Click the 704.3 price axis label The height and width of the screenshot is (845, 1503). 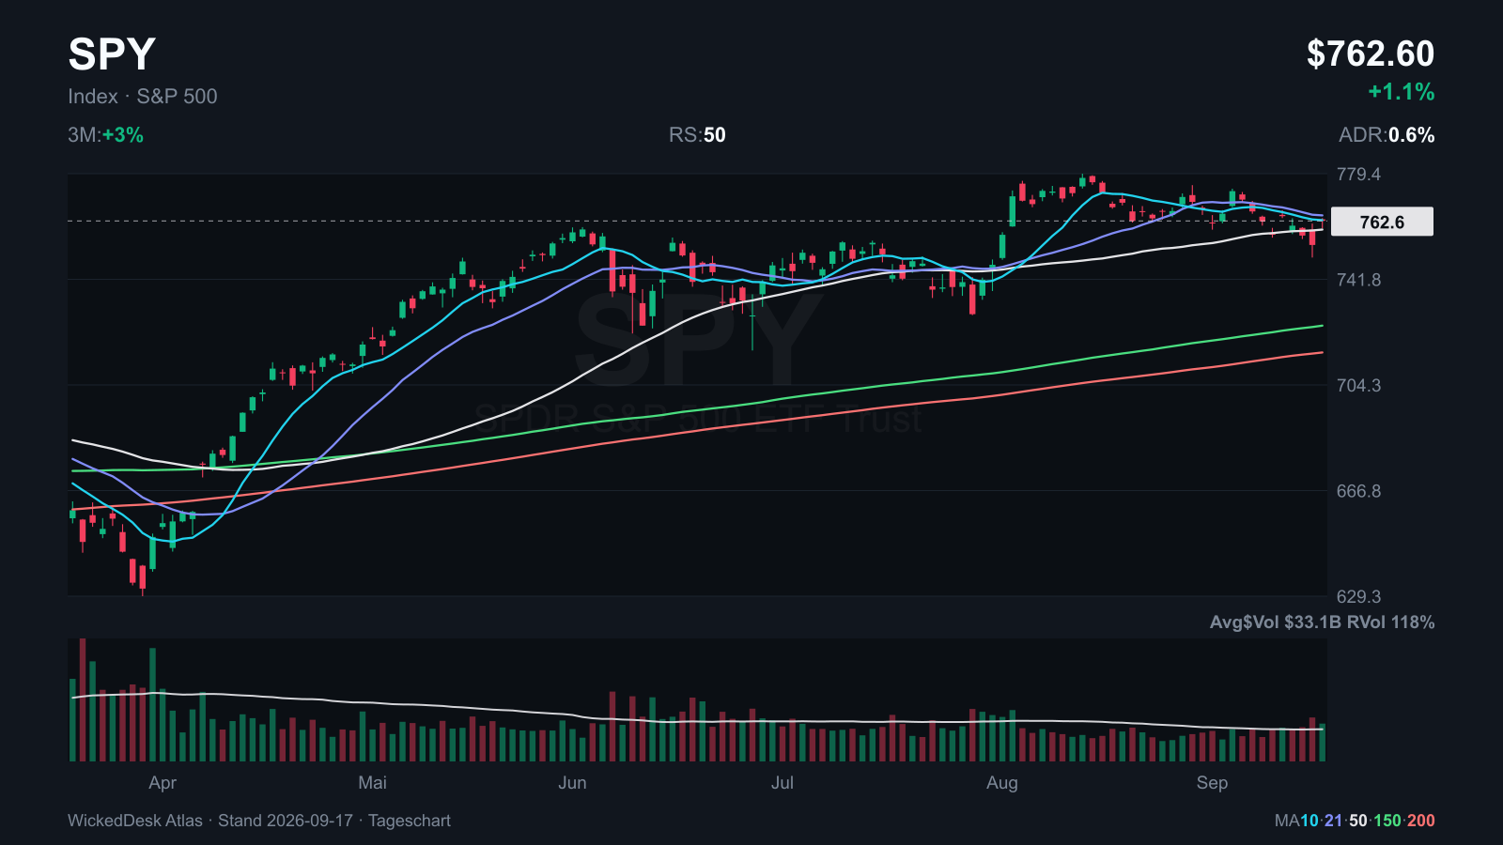1358,385
